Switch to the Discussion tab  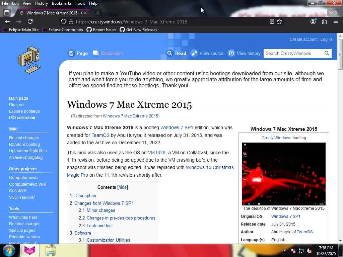pos(108,53)
